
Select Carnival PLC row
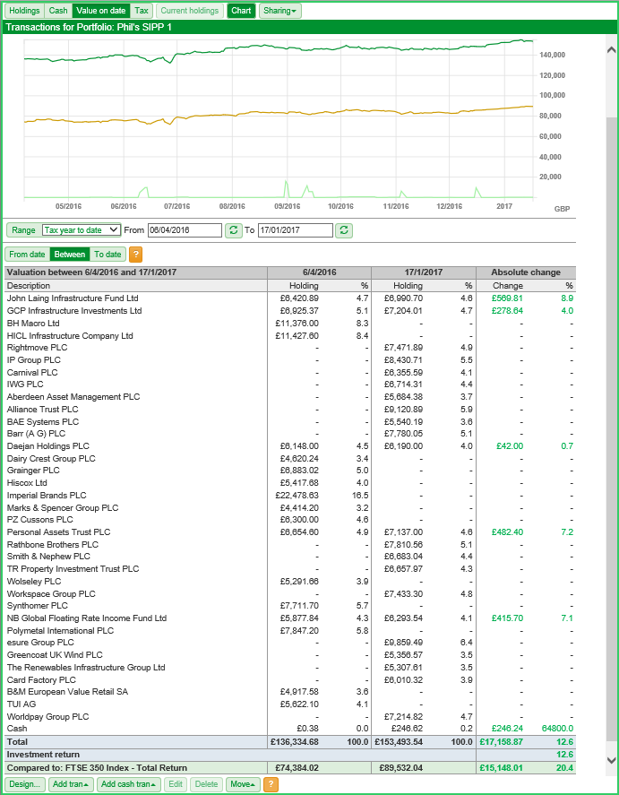[x=290, y=372]
